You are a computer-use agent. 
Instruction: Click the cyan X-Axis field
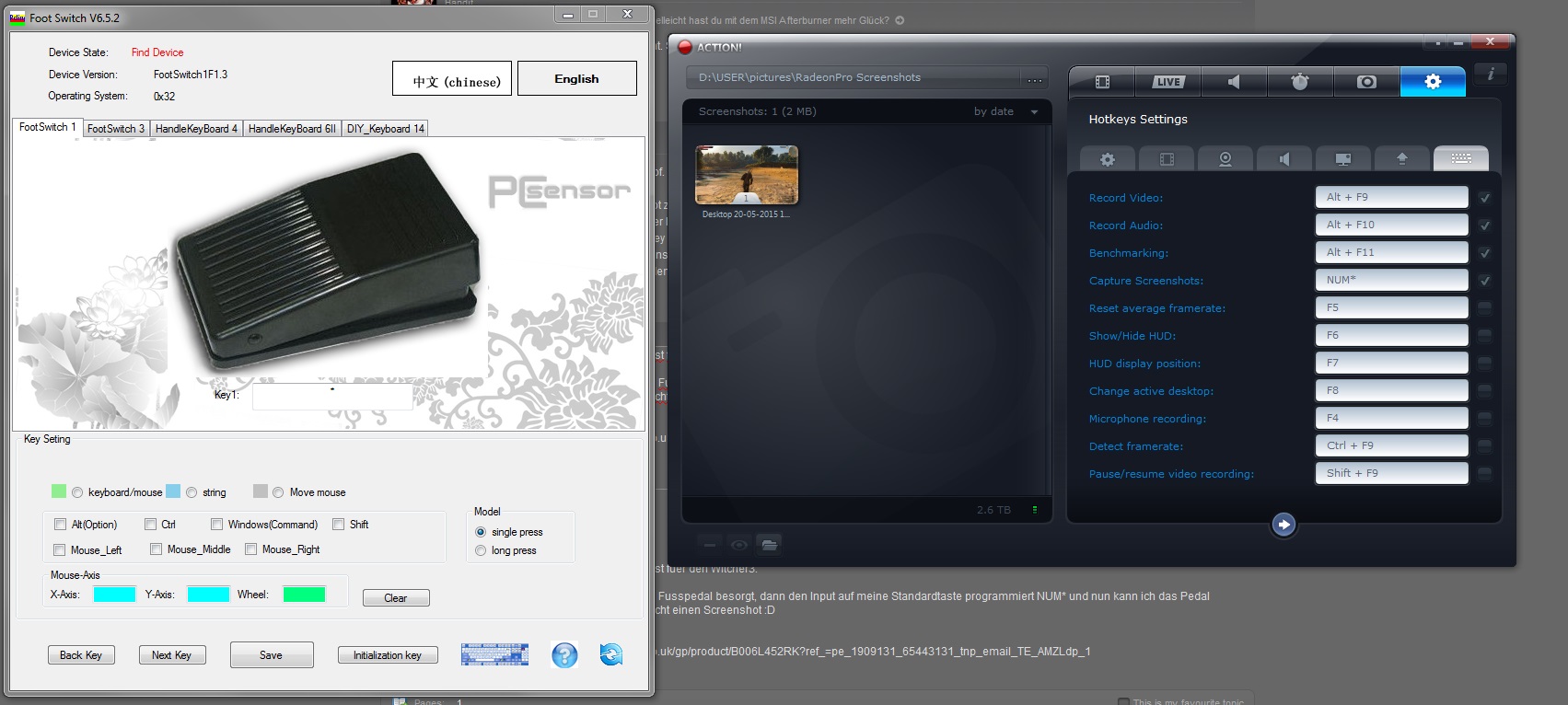tap(115, 595)
